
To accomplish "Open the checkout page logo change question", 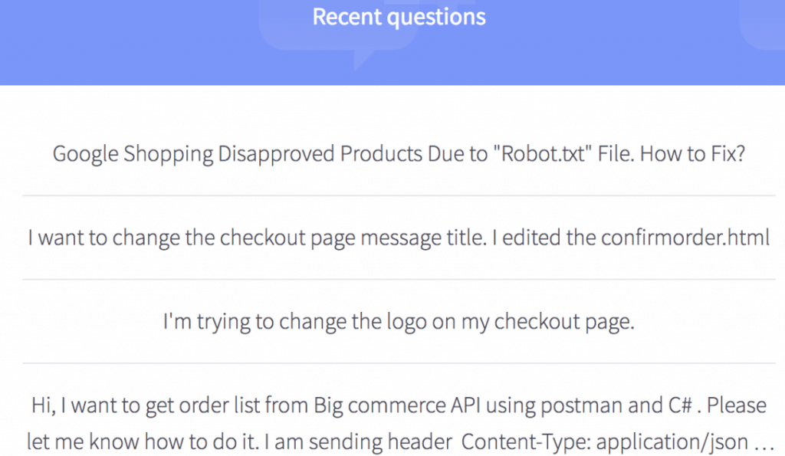I will pos(399,322).
